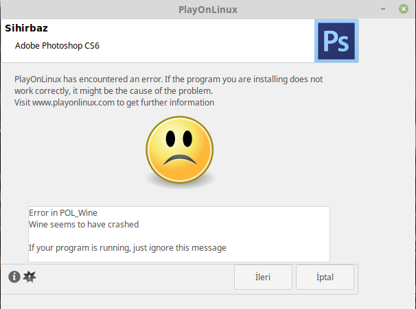Click the starburst debug icon beside info

pyautogui.click(x=30, y=277)
